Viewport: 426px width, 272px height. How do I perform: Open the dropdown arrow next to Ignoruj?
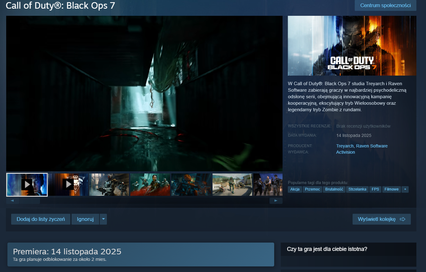click(x=103, y=219)
